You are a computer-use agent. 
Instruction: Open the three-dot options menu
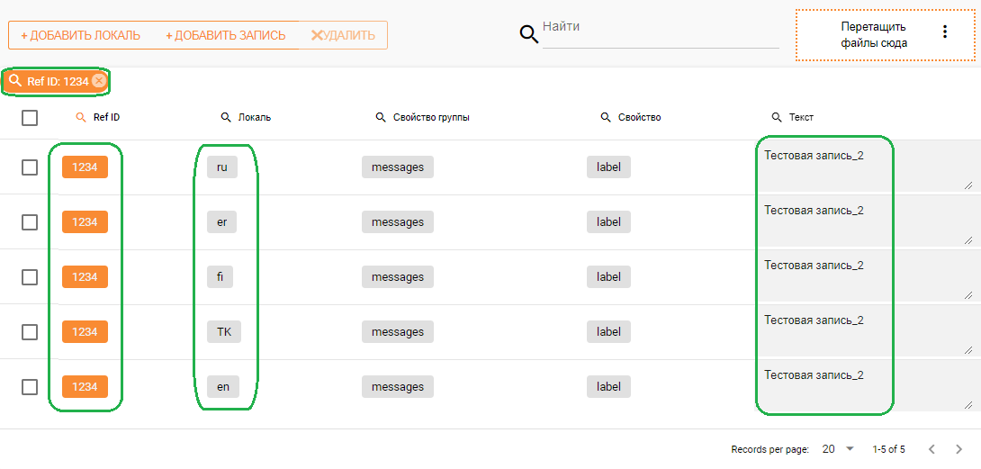click(944, 32)
